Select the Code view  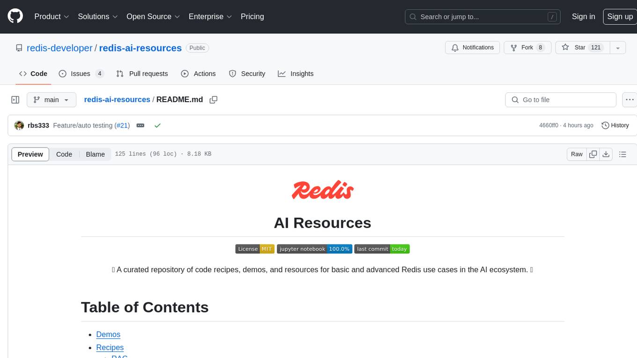coord(64,154)
